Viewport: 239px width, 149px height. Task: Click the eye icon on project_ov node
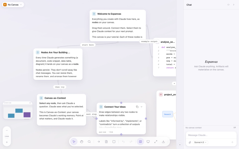pyautogui.click(x=161, y=94)
